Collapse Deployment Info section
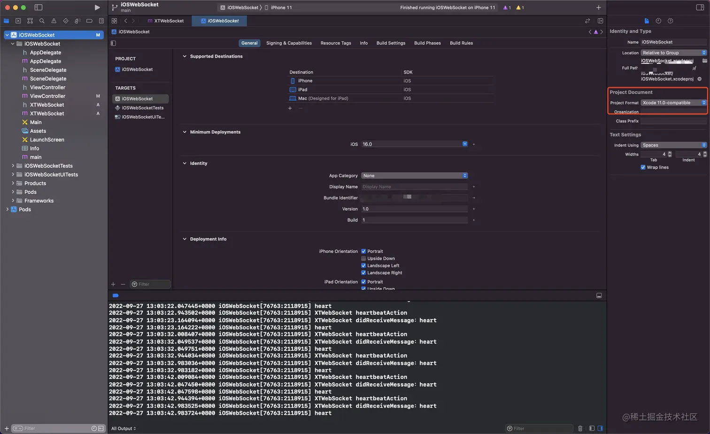Image resolution: width=710 pixels, height=434 pixels. tap(185, 239)
